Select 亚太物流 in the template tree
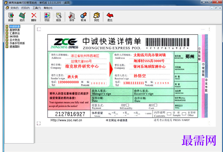223x152 pixels. pos(15,40)
